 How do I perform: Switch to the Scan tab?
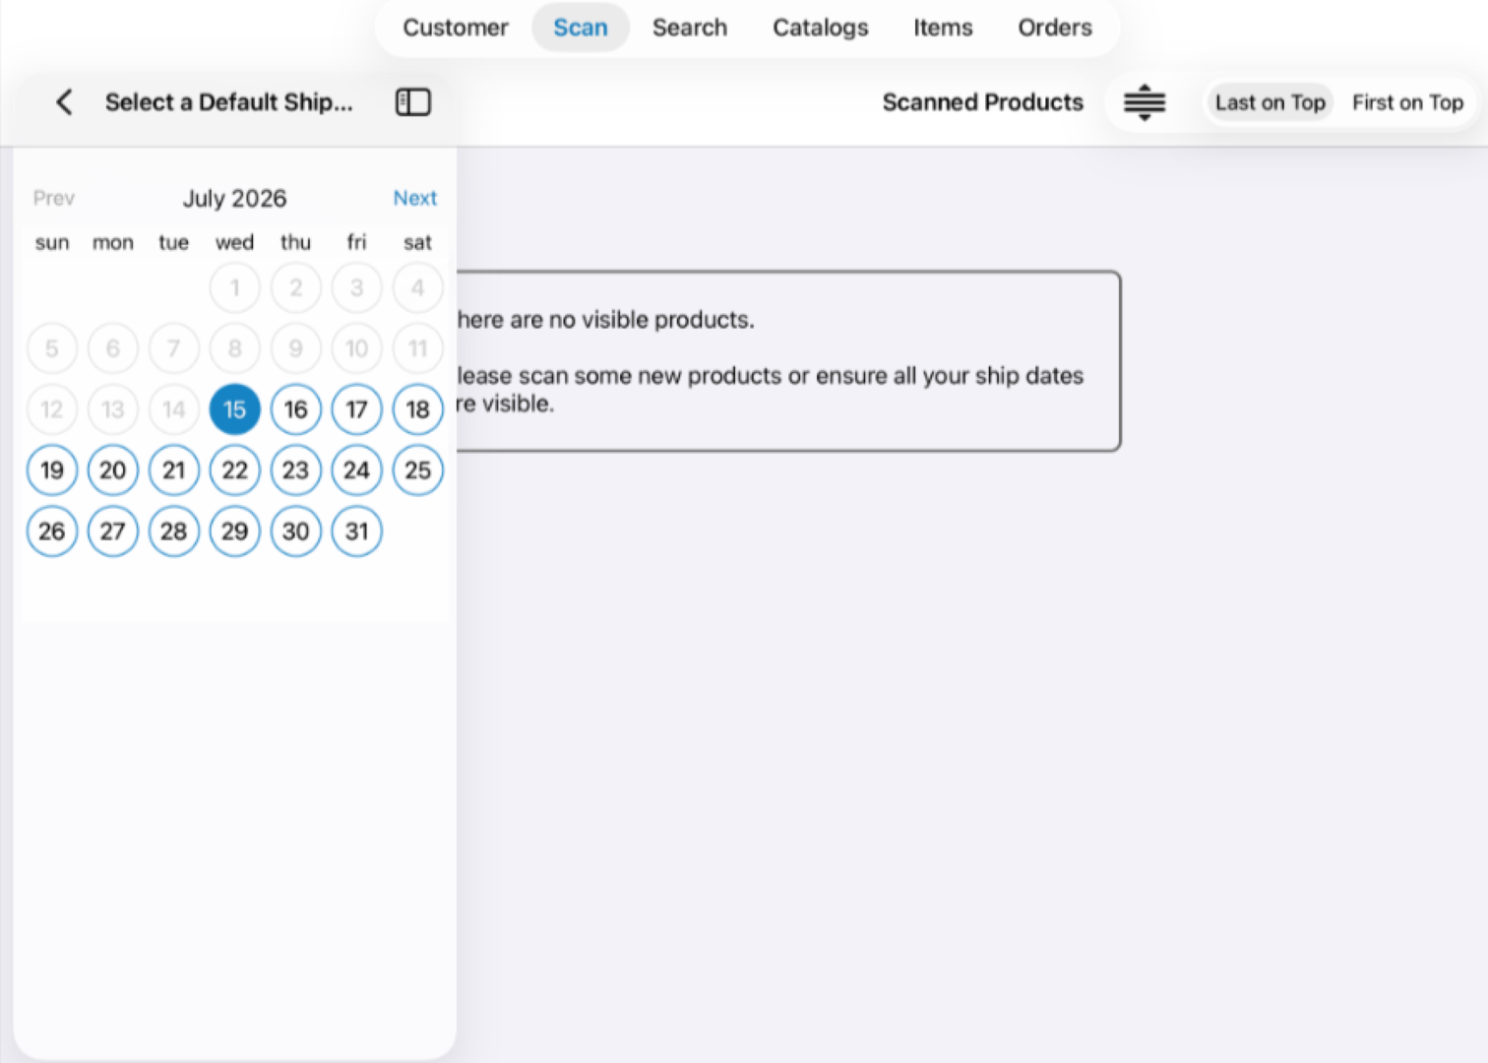(x=581, y=28)
